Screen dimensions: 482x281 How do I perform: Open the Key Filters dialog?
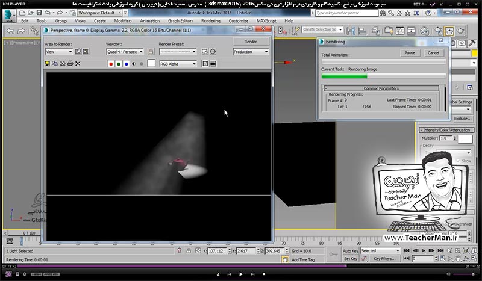click(385, 259)
